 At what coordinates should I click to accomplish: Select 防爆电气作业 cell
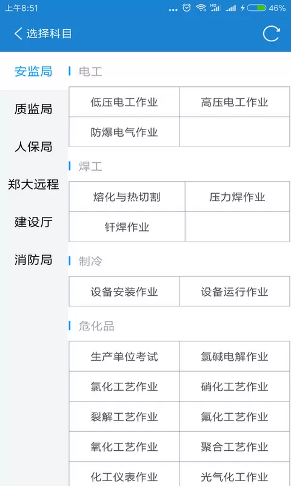coord(124,132)
